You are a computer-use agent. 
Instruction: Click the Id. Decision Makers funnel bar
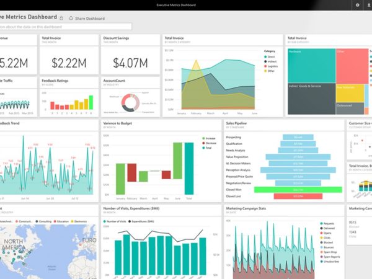point(298,164)
